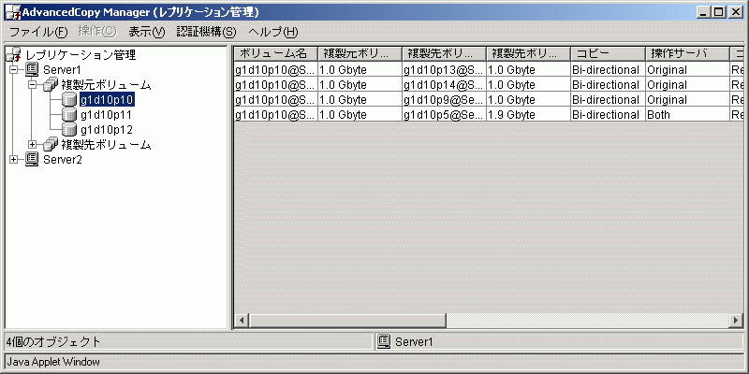Click Bi-directional in the g1d10p13 row

(x=608, y=70)
